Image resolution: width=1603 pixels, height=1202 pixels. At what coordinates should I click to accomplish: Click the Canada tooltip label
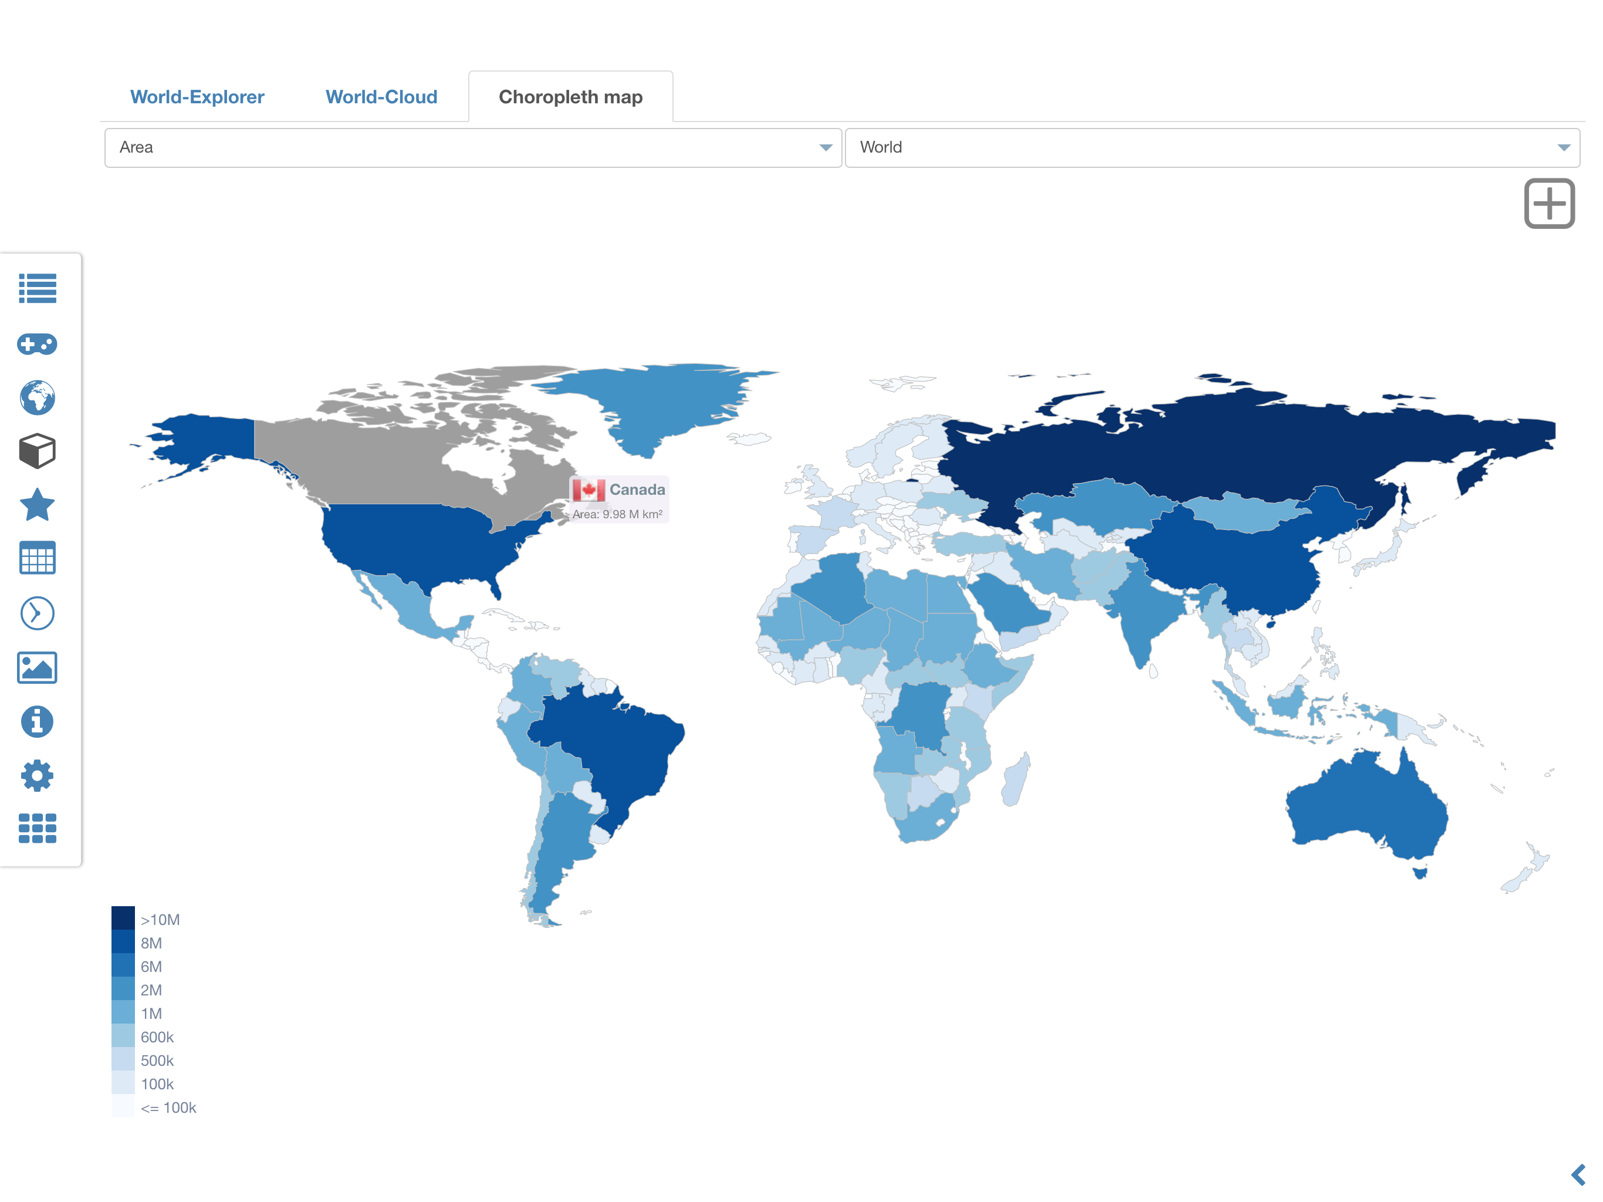[637, 490]
